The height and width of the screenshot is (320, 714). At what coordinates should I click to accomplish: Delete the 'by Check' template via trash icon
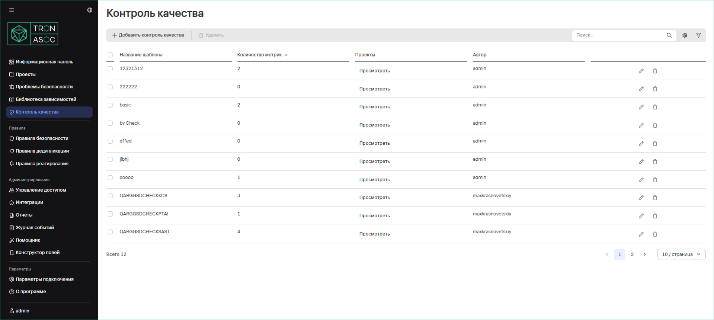(x=655, y=125)
